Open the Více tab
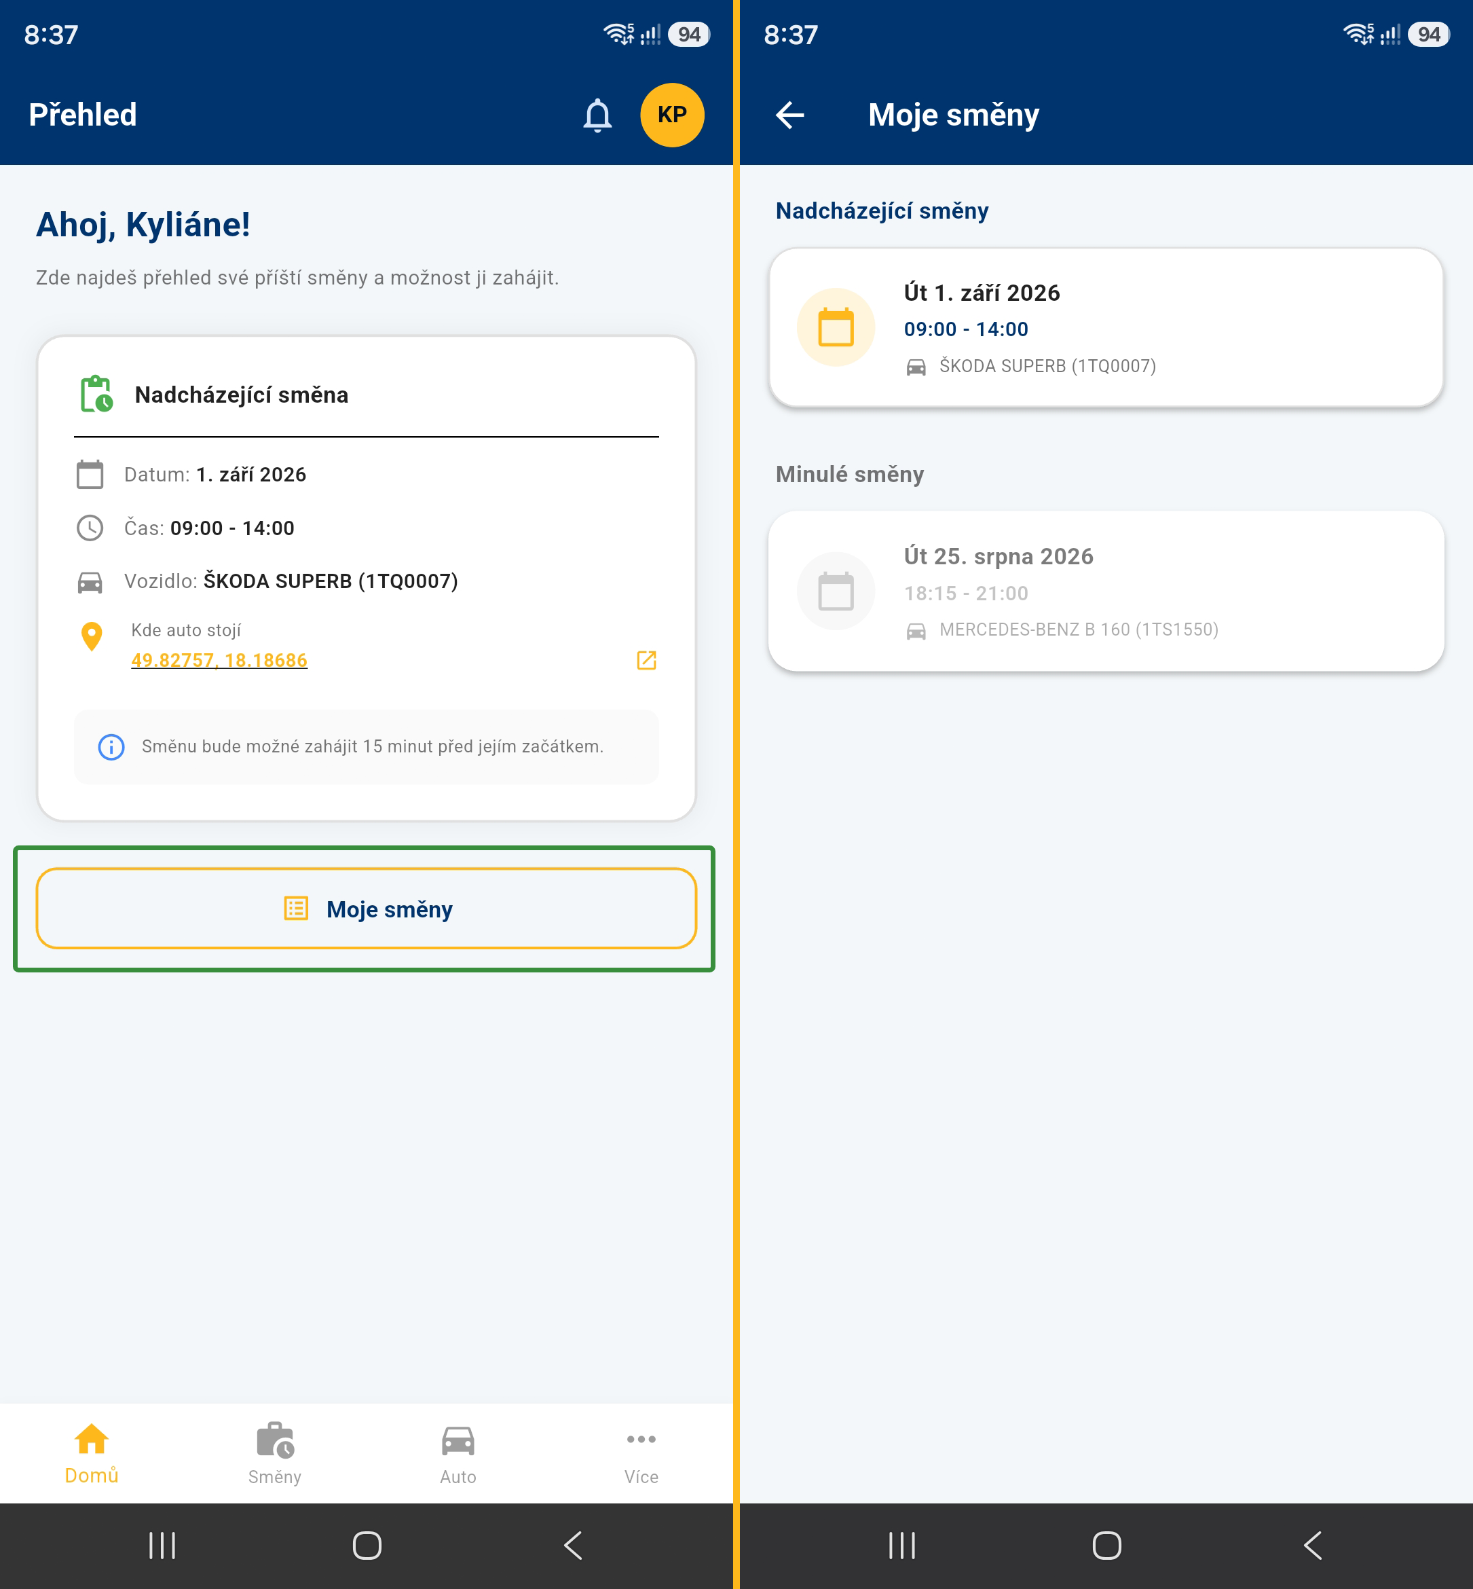The height and width of the screenshot is (1589, 1473). 641,1455
